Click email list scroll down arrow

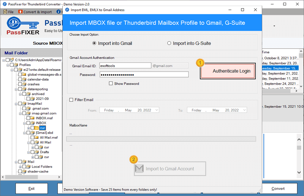click(301, 86)
